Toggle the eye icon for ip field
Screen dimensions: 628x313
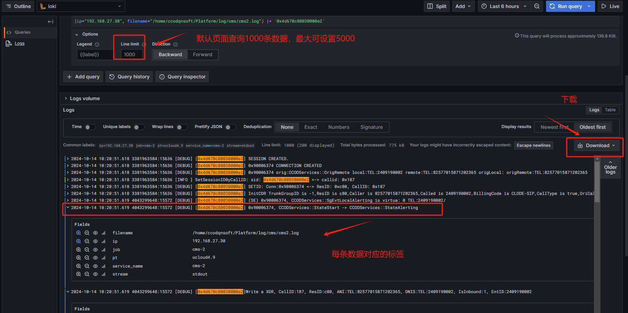pyautogui.click(x=95, y=241)
